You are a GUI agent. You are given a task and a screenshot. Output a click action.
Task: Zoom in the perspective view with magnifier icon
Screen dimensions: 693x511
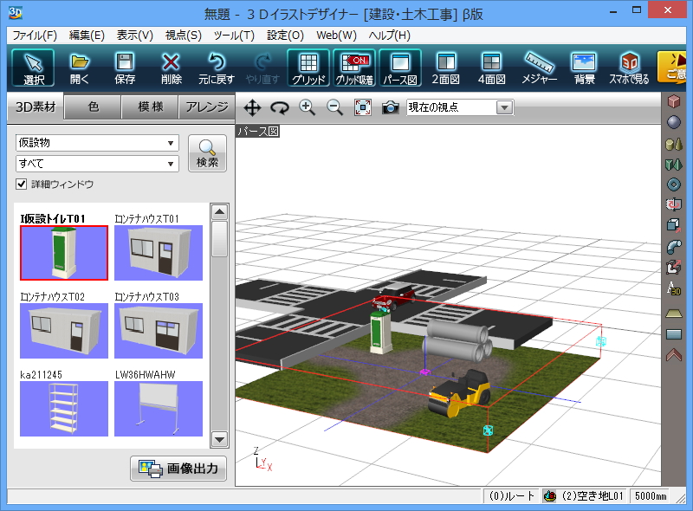tap(308, 107)
